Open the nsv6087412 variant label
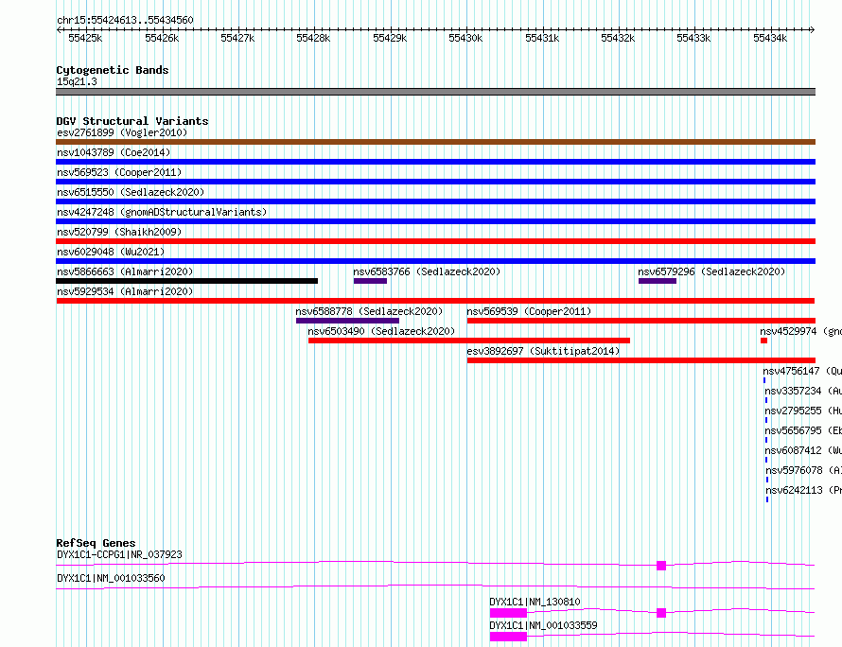The image size is (842, 647). pyautogui.click(x=803, y=450)
